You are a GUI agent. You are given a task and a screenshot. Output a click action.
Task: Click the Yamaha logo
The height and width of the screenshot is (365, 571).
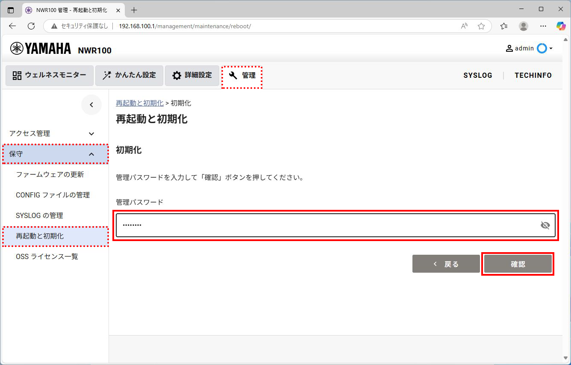click(x=41, y=49)
